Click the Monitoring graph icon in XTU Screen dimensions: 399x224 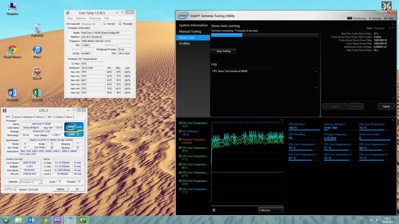point(350,18)
